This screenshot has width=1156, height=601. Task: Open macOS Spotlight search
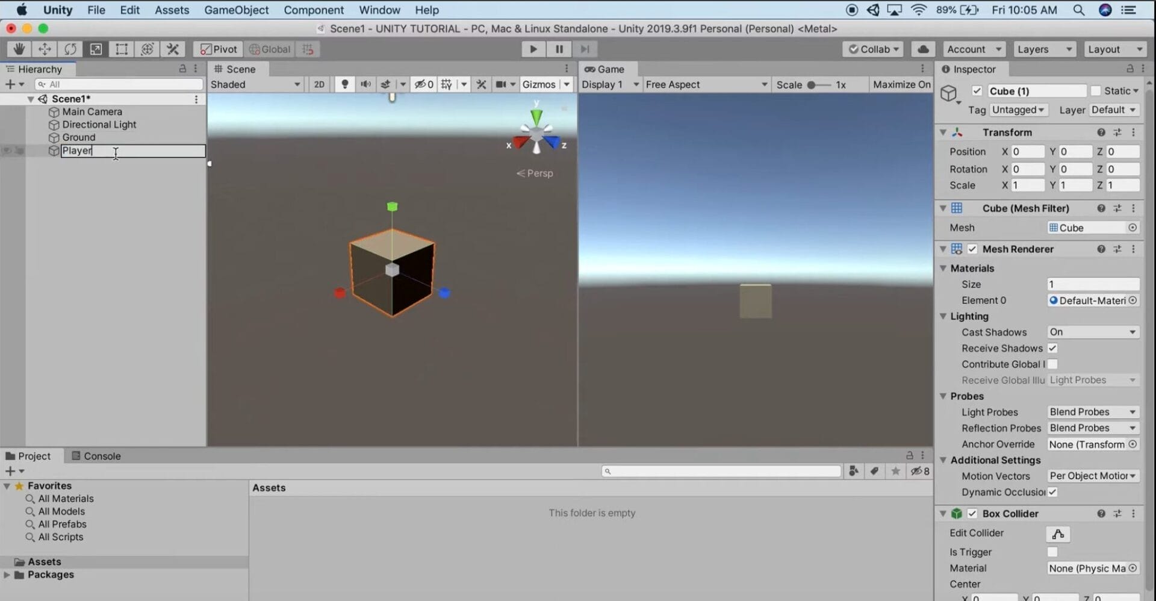[x=1078, y=10]
